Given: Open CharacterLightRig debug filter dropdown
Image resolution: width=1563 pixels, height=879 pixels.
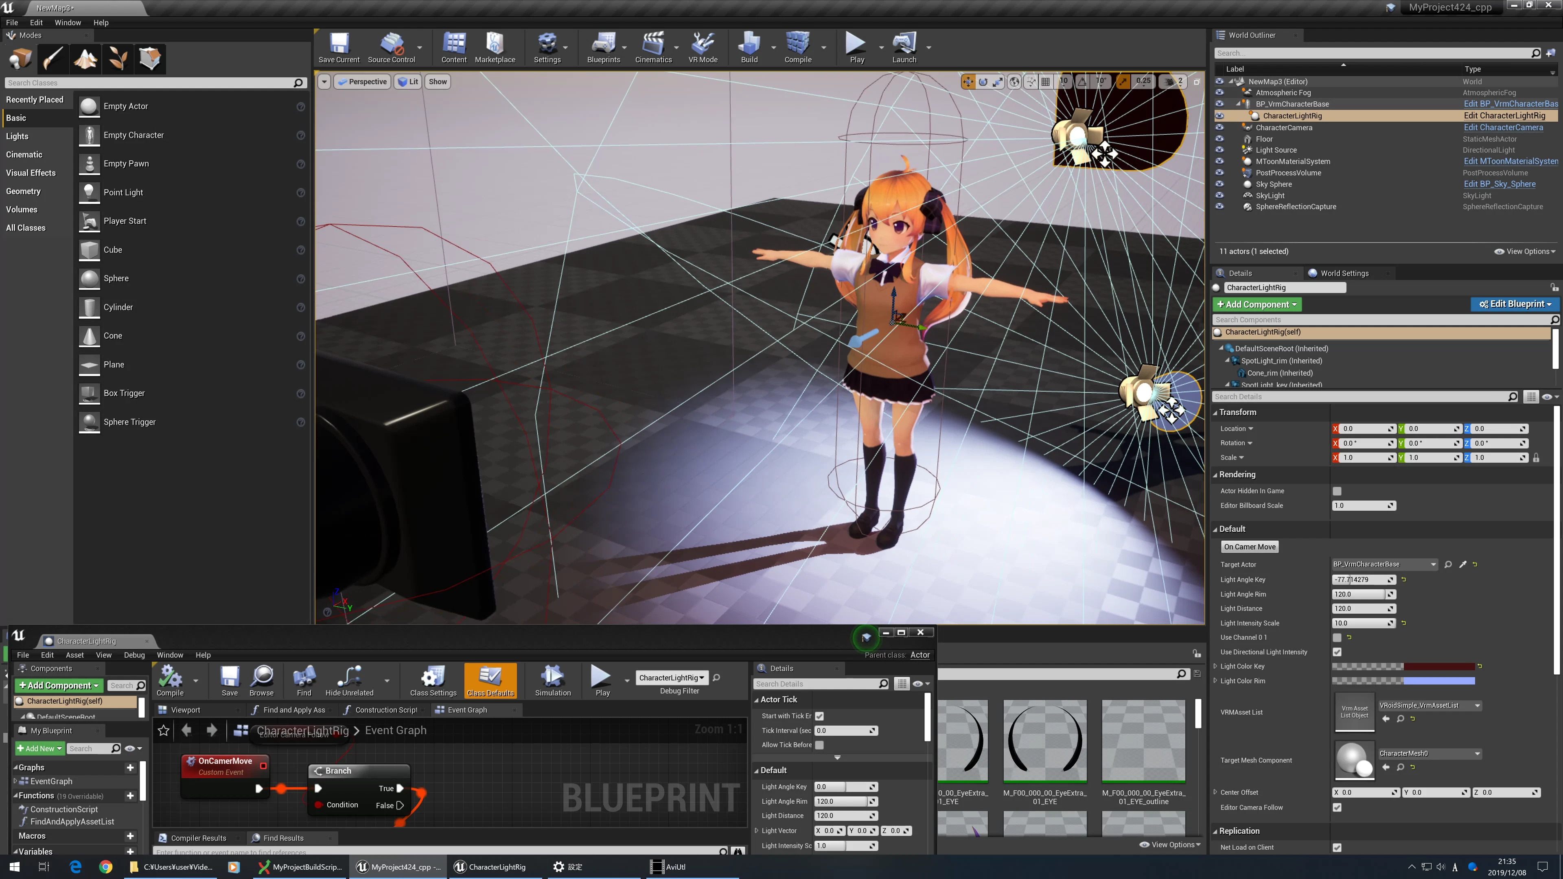Looking at the screenshot, I should [672, 678].
